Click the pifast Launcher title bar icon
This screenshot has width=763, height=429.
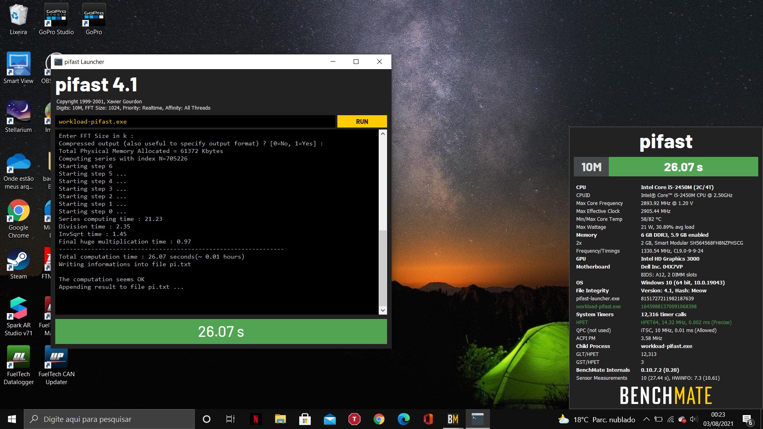(x=58, y=62)
